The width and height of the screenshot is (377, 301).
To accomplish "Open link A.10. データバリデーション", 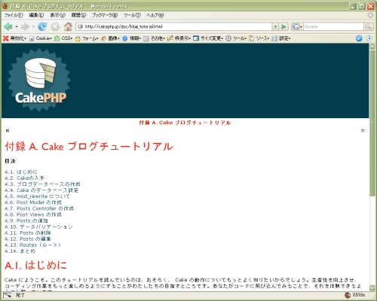I will click(x=38, y=227).
